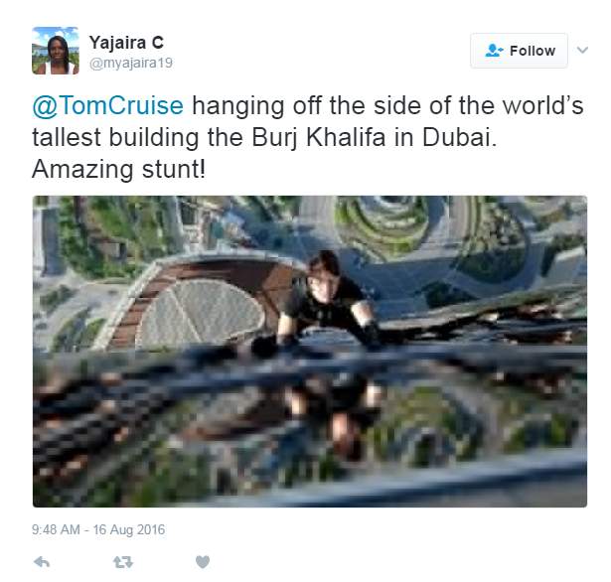Click the words "Amazing stunt!" in the tweet

[119, 169]
